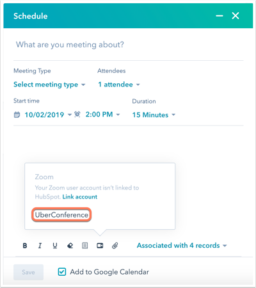
Task: Uncheck Add to Google Calendar
Action: 62,272
